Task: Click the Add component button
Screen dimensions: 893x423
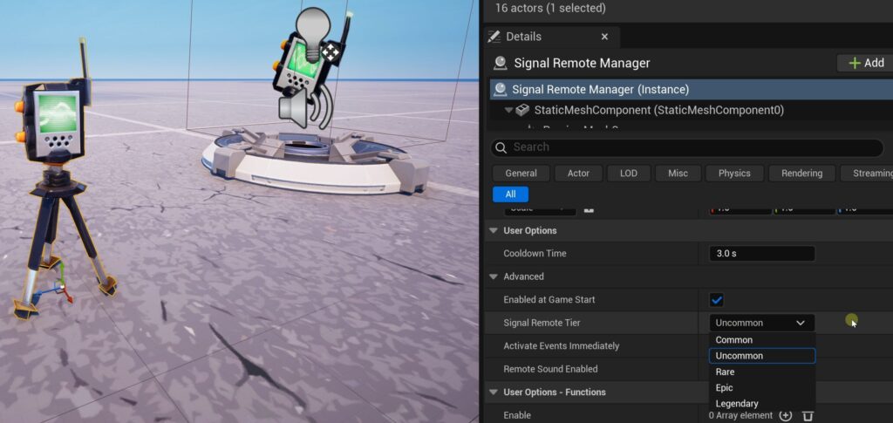Action: [865, 63]
